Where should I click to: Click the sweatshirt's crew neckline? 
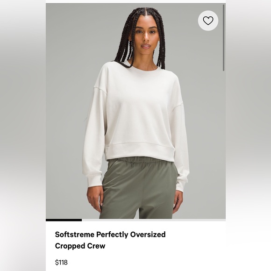tap(145, 69)
